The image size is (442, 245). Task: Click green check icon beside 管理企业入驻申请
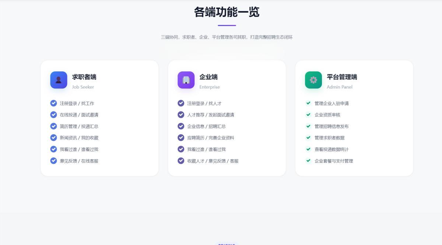click(x=308, y=103)
